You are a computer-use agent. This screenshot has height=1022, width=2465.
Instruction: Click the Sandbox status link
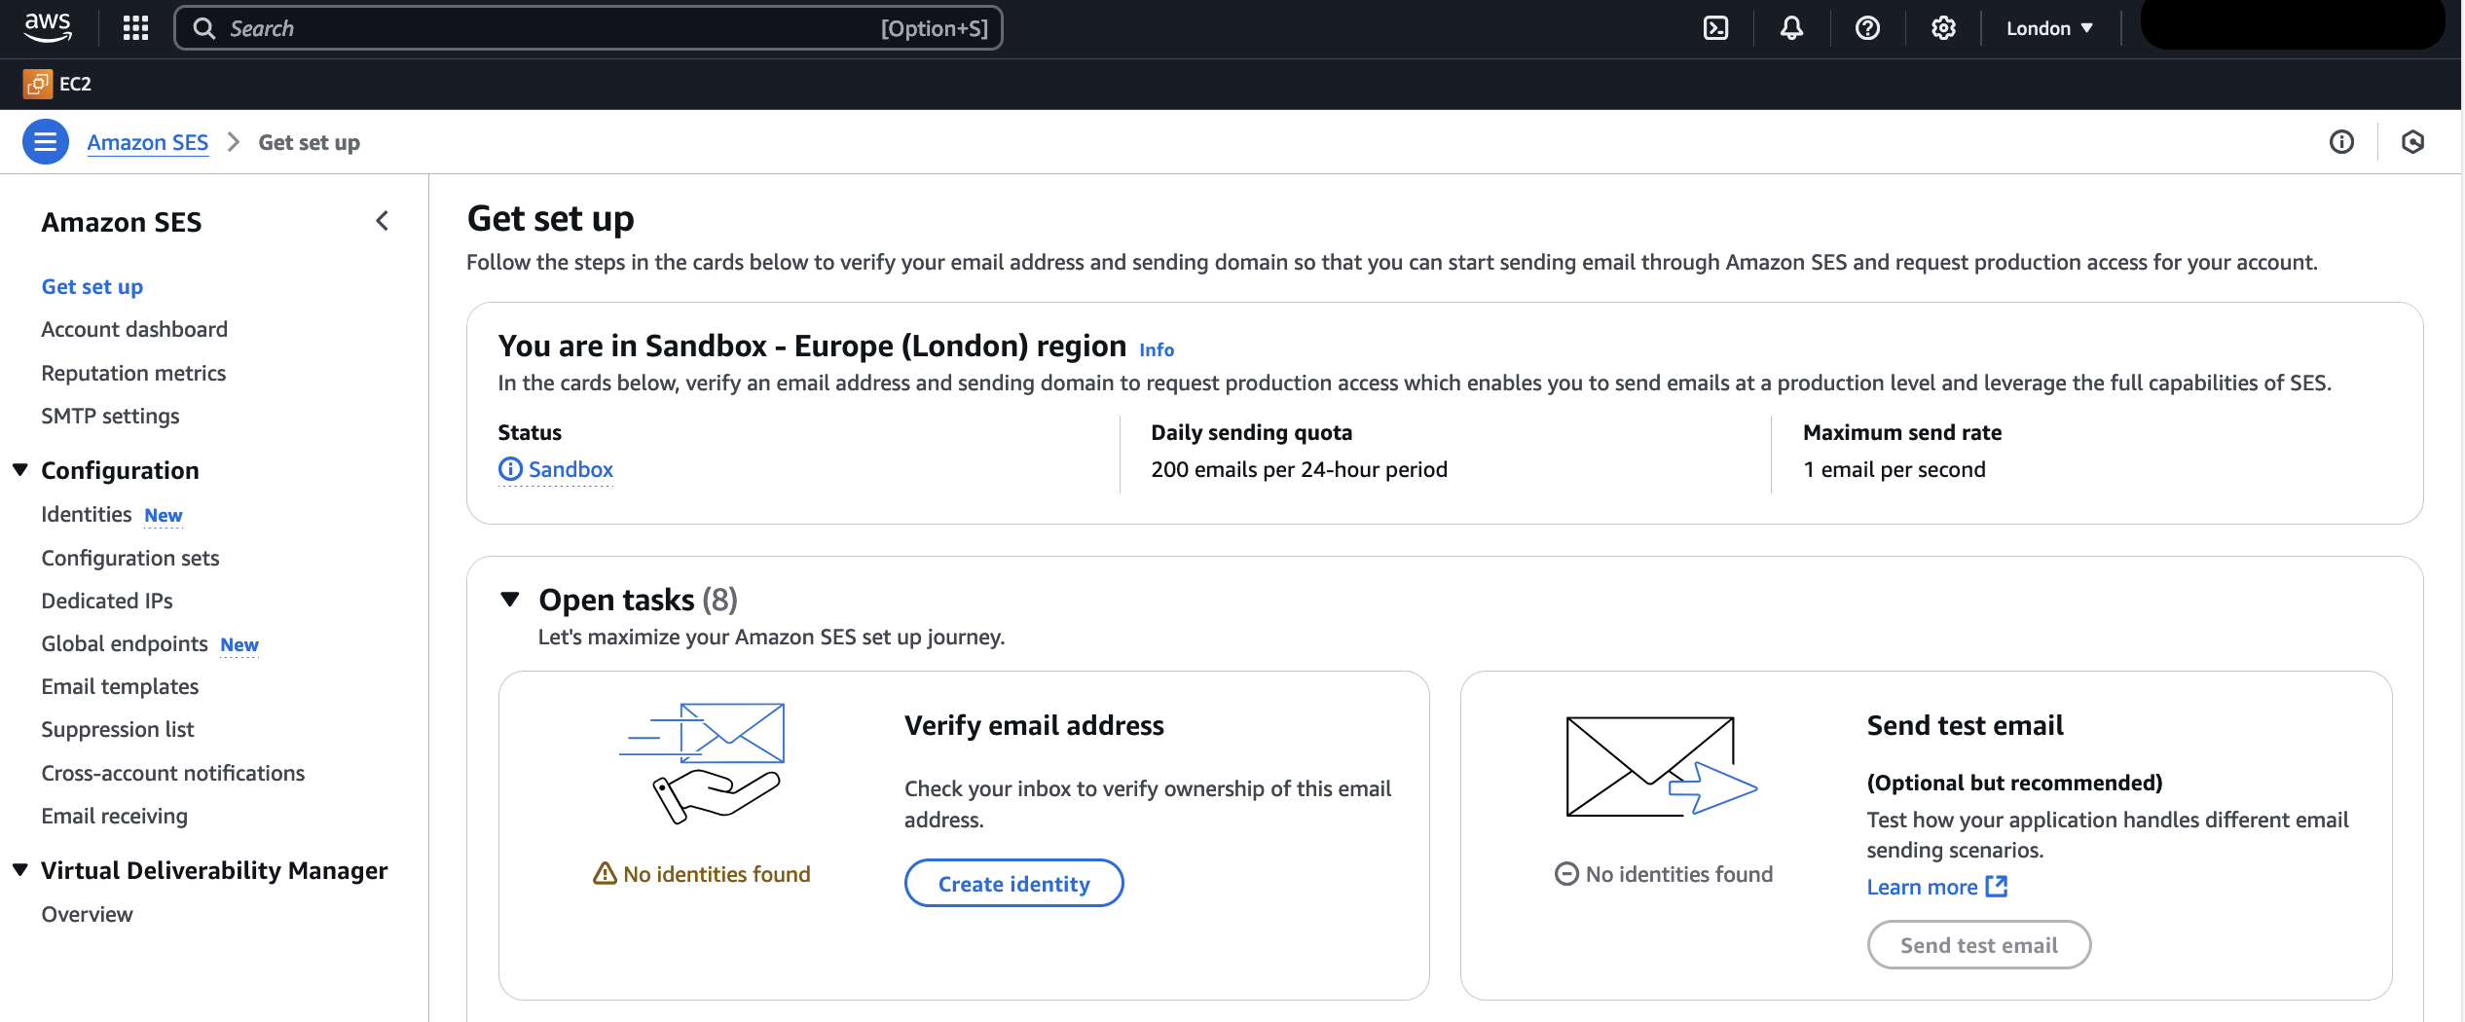pos(570,469)
